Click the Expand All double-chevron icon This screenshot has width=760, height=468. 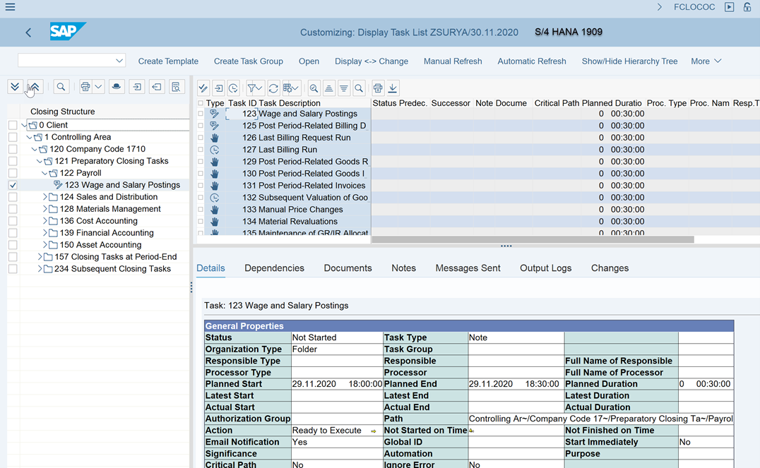coord(15,87)
